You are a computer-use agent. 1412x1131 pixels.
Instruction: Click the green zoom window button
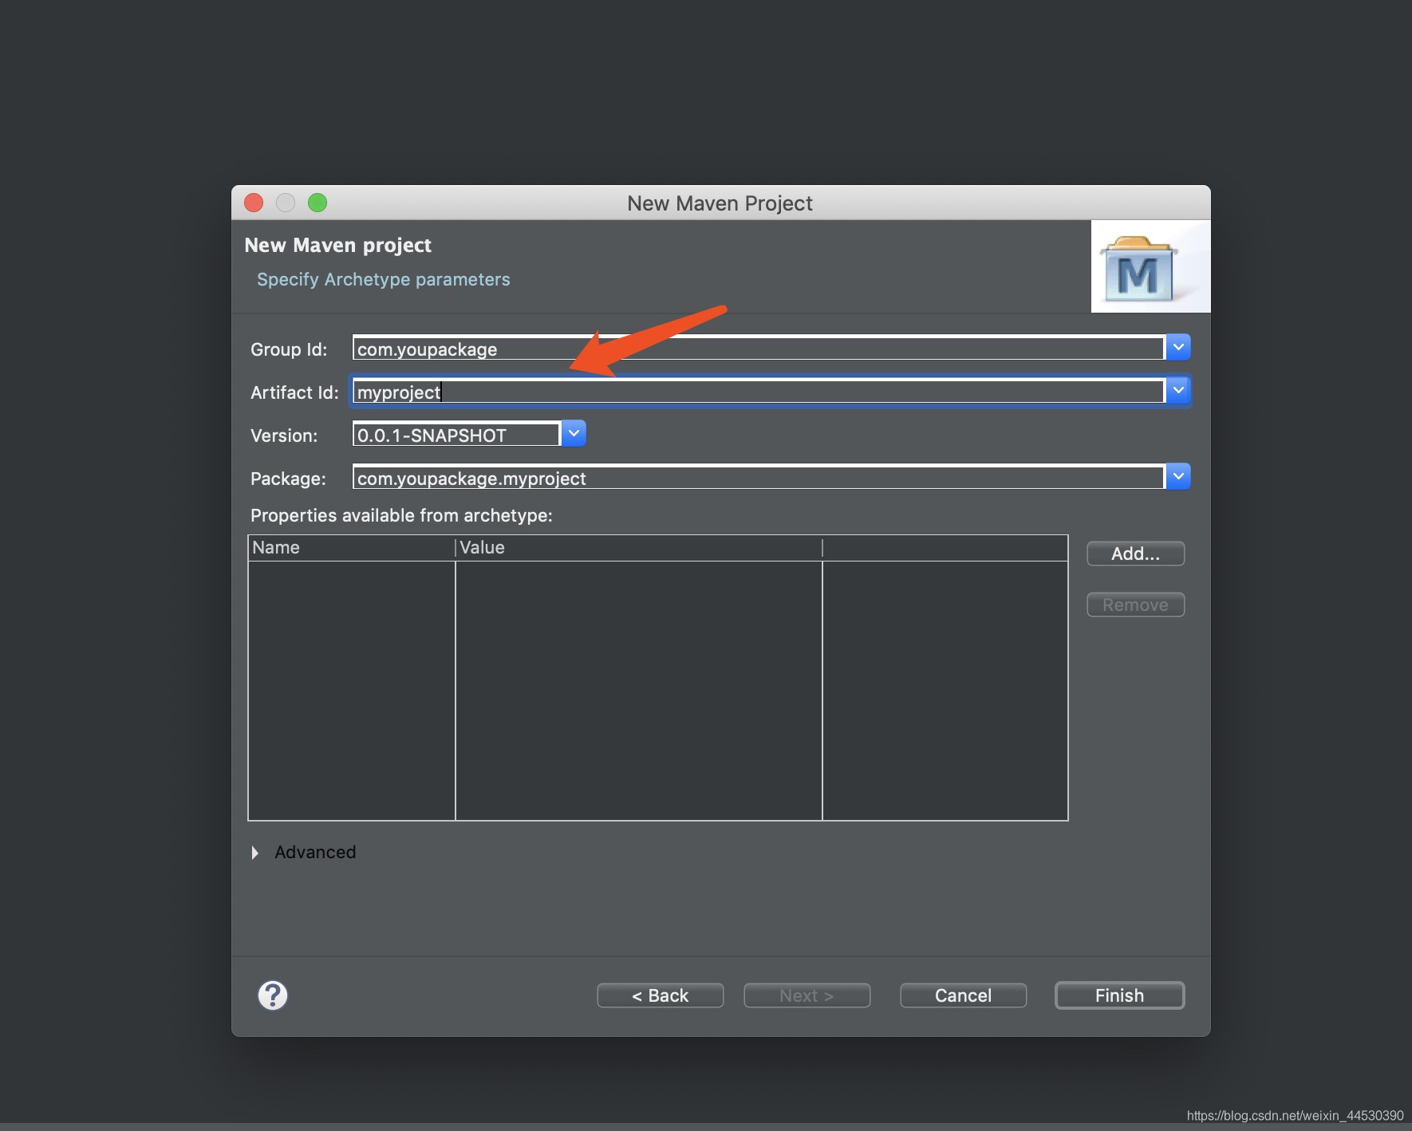click(318, 203)
